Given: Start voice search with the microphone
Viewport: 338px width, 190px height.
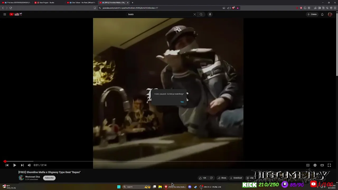Looking at the screenshot, I should click(210, 14).
